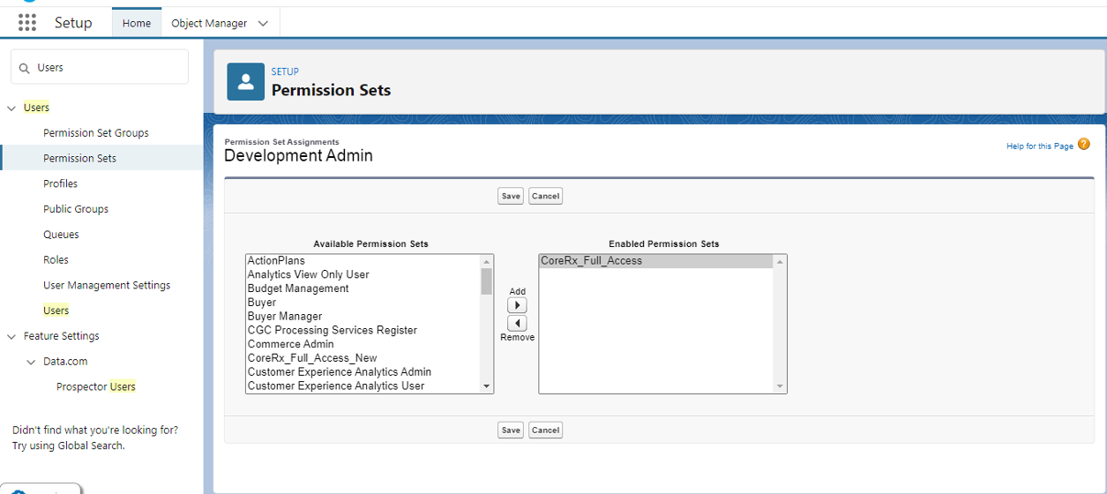Screen dimensions: 1107x494
Task: Click the Permission Sets header icon
Action: (245, 81)
